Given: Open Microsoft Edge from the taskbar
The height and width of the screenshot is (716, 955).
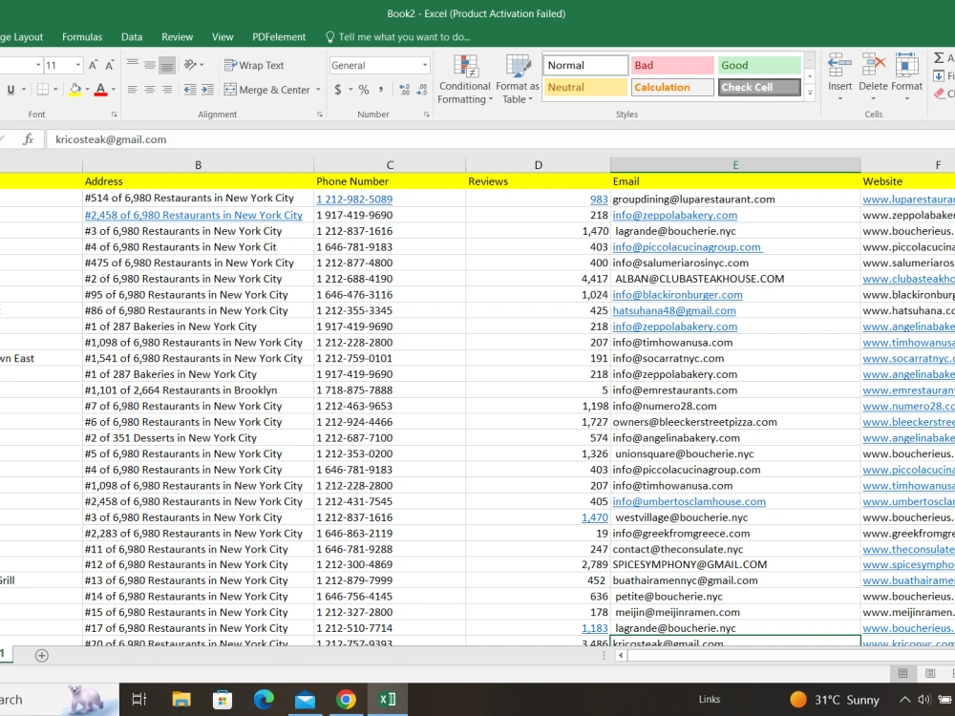Looking at the screenshot, I should tap(264, 700).
